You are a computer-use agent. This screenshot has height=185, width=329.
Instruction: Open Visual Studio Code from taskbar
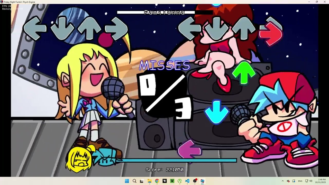click(x=187, y=181)
